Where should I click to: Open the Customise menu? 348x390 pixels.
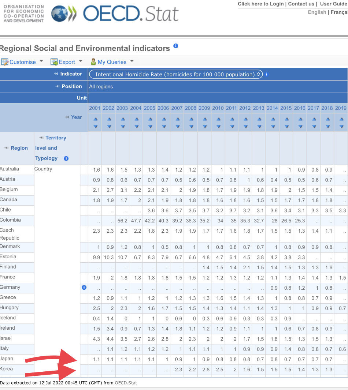tap(22, 62)
